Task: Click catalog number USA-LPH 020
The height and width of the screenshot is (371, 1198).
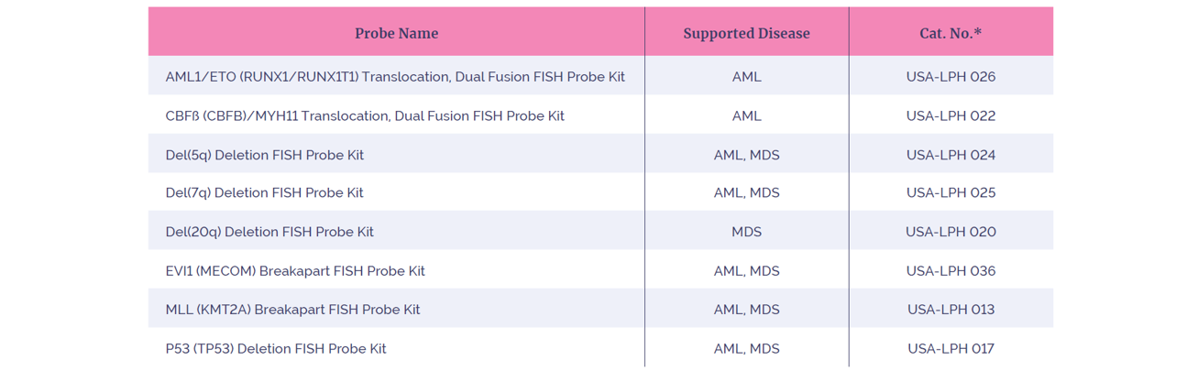Action: click(x=951, y=233)
